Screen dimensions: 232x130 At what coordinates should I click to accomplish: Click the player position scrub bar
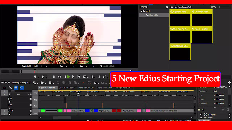pos(76,71)
